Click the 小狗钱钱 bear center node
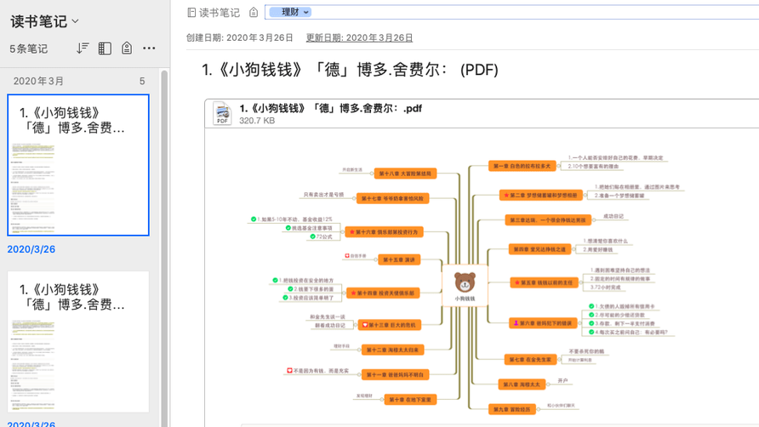The width and height of the screenshot is (759, 427). [465, 286]
